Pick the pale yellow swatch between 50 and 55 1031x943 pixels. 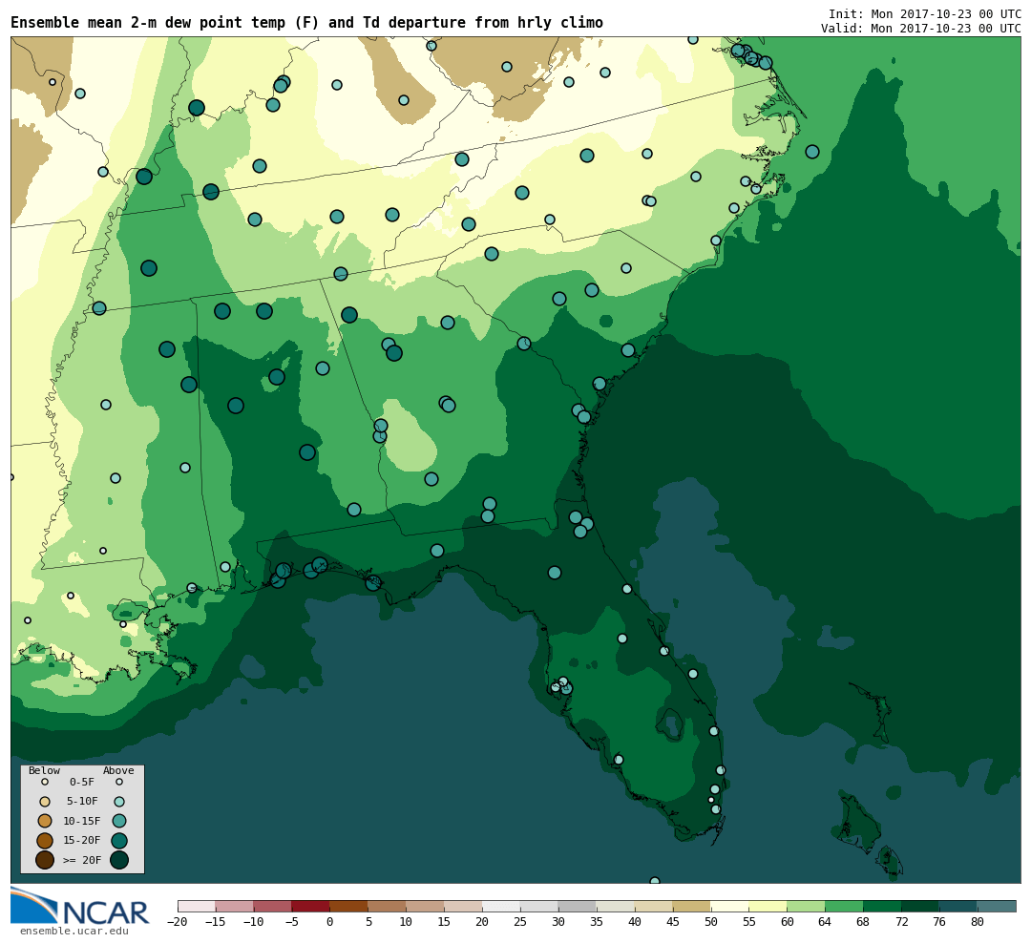730,906
